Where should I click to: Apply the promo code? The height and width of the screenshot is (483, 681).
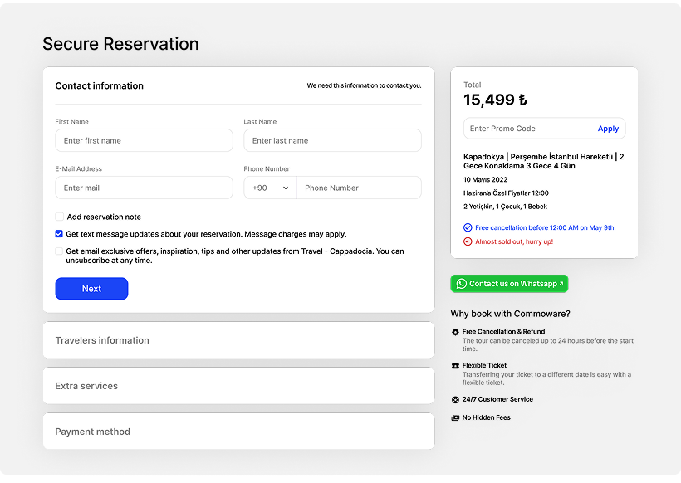608,129
